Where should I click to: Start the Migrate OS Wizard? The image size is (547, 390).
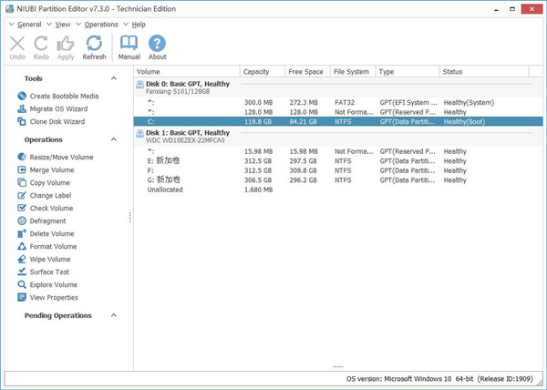pyautogui.click(x=60, y=108)
